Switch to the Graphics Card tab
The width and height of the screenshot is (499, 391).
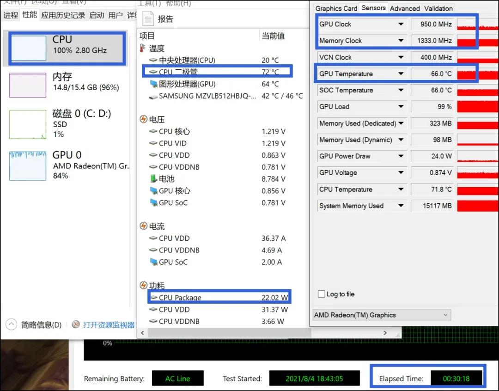tap(336, 8)
